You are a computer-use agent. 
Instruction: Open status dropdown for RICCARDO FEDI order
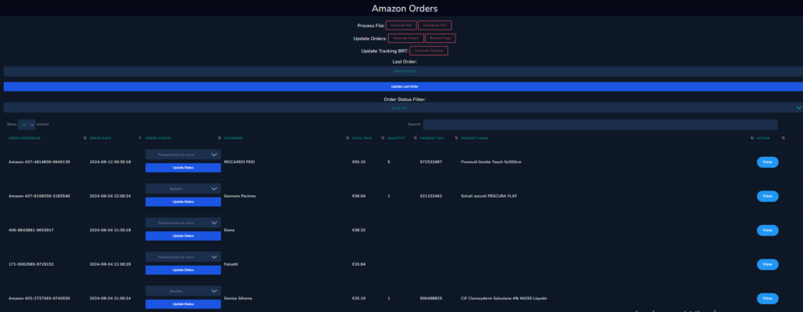(x=183, y=154)
